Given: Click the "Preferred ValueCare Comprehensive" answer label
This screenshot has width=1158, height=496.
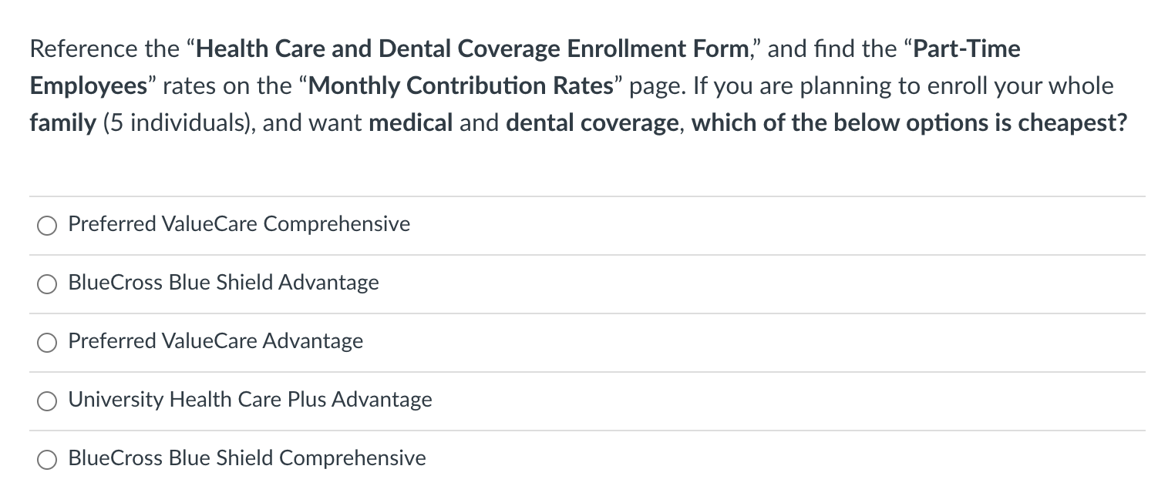Looking at the screenshot, I should [239, 224].
